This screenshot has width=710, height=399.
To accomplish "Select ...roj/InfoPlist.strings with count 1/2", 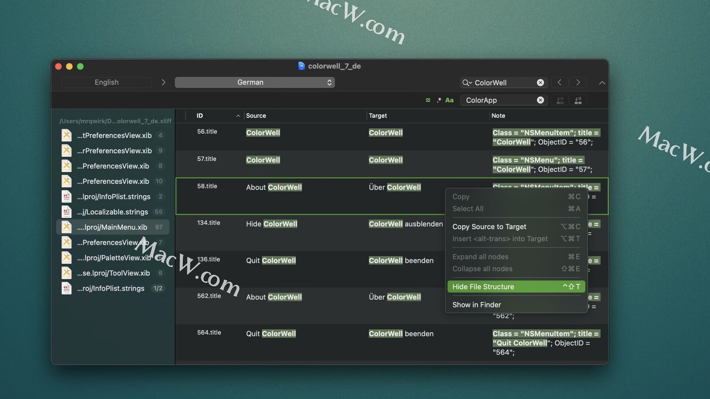I will coord(113,288).
